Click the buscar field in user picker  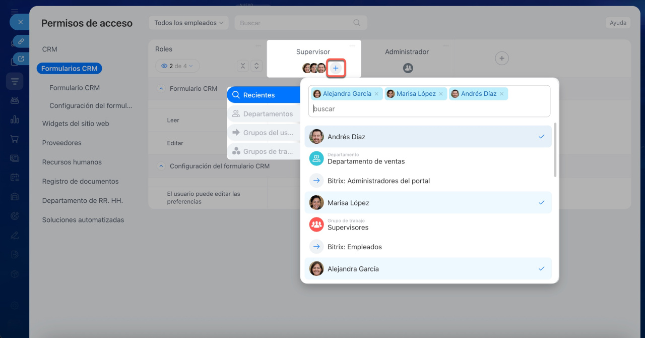(x=428, y=108)
